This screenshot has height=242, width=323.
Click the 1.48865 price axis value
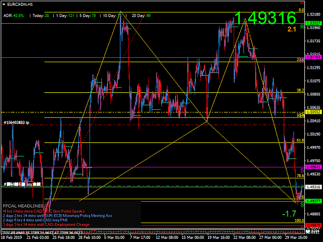313,214
